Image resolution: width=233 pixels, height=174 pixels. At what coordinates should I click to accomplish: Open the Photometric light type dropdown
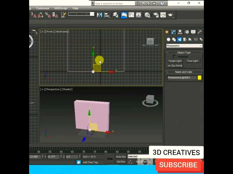184,46
